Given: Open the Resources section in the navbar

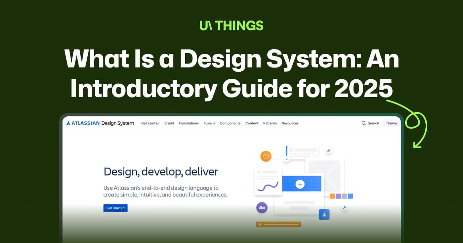Looking at the screenshot, I should pyautogui.click(x=290, y=123).
